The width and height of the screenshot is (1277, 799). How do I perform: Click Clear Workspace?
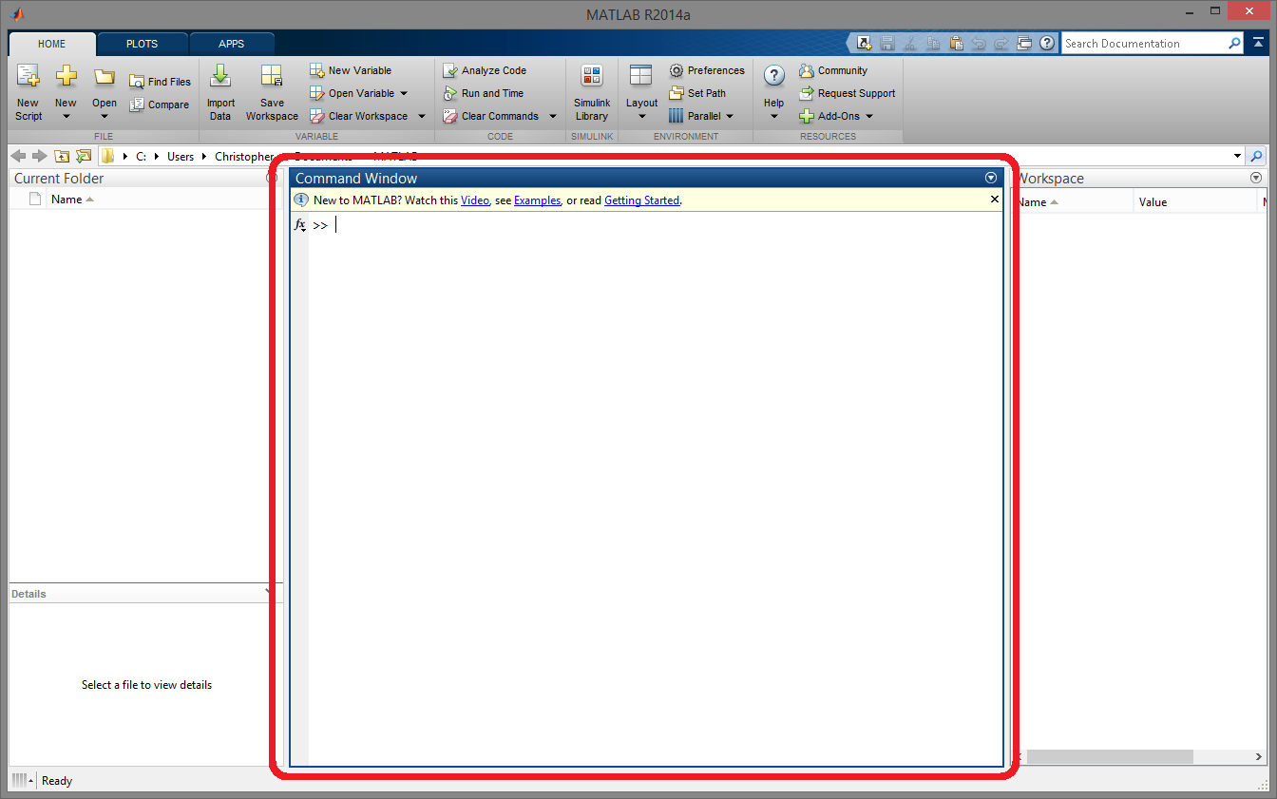pos(359,116)
